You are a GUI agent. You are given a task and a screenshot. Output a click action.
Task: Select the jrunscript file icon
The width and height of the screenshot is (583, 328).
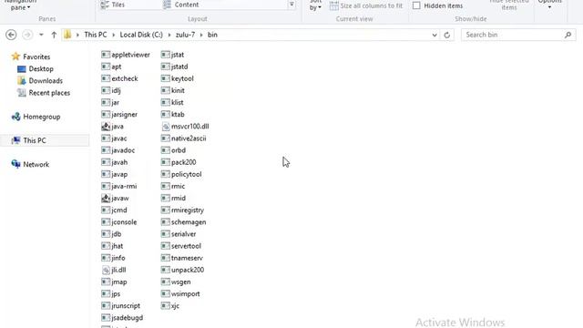[x=106, y=306]
